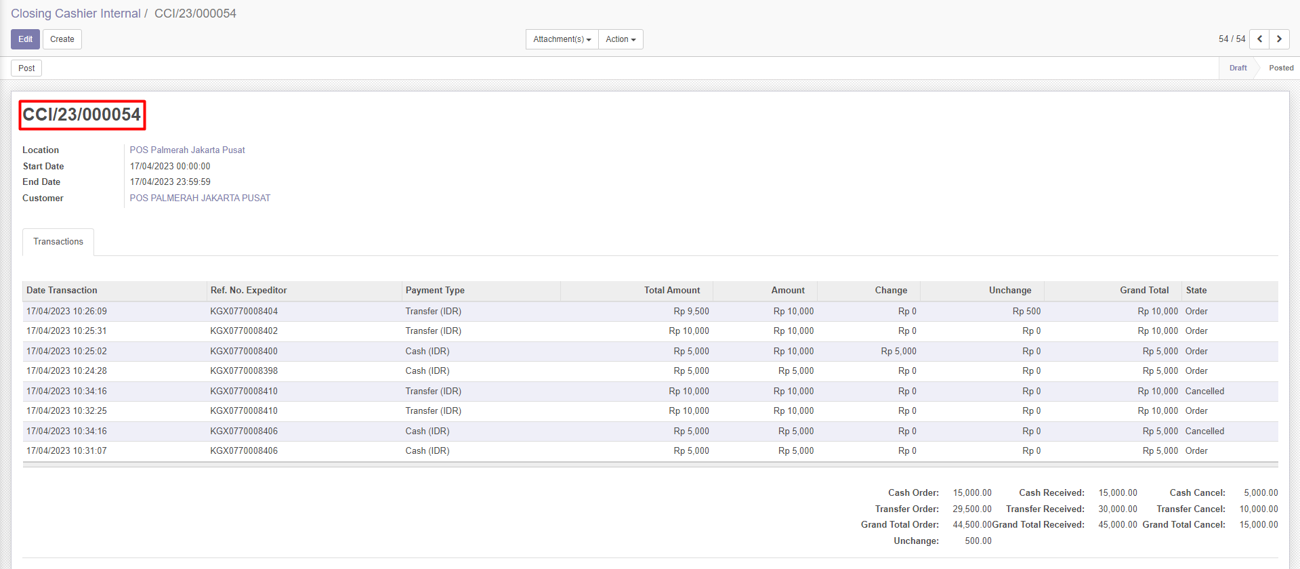
Task: Click Cancelled state in 10:34:16 Transfer row
Action: (x=1204, y=392)
